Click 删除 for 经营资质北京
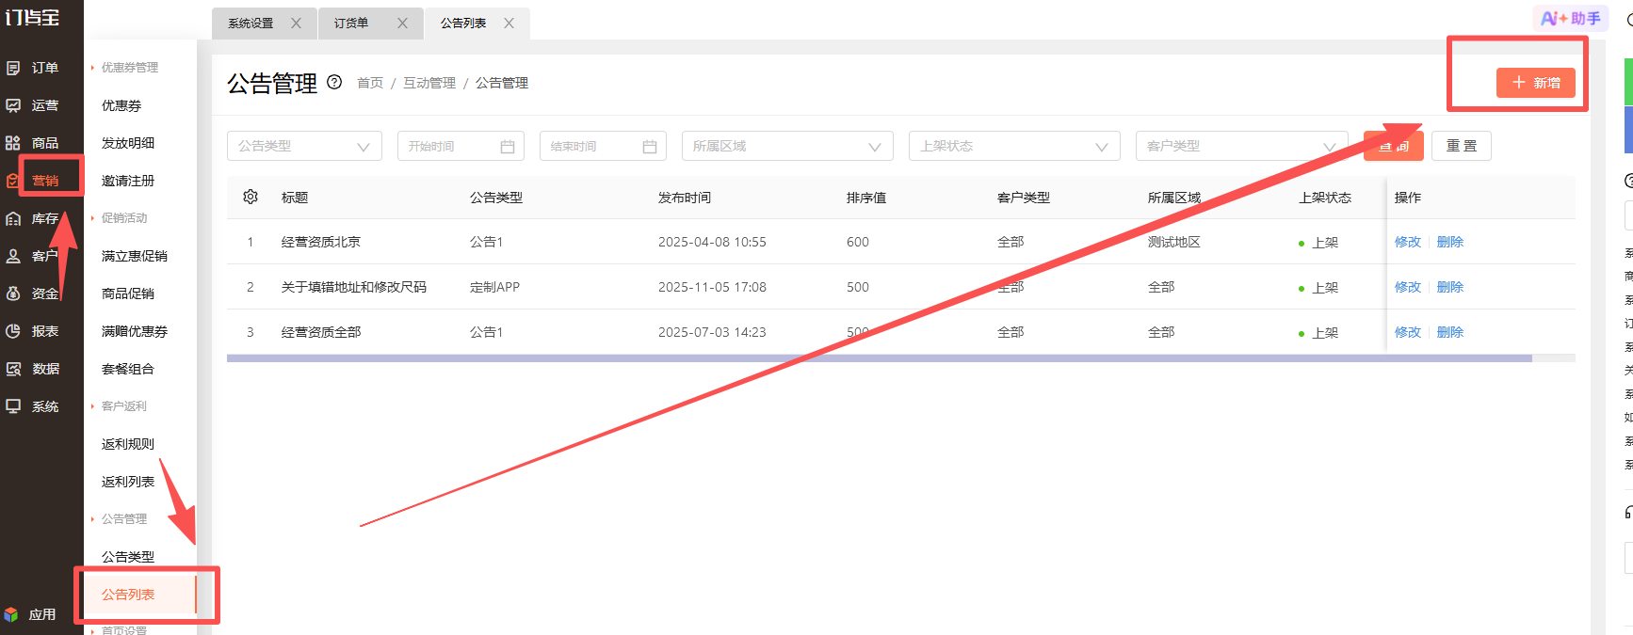Viewport: 1633px width, 635px height. (1450, 242)
